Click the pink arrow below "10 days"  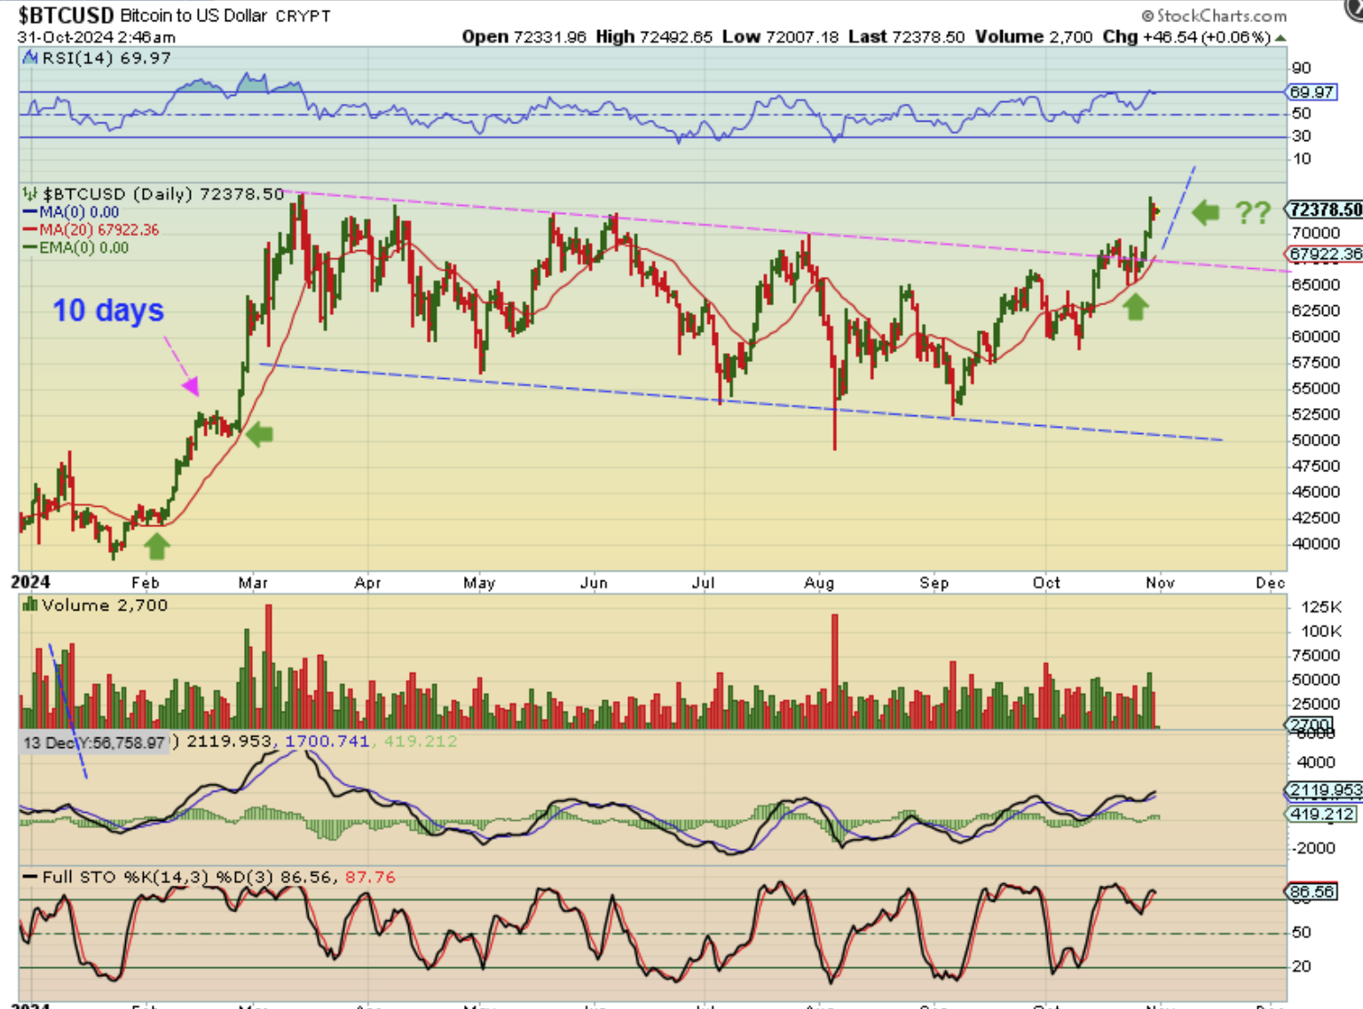(188, 383)
